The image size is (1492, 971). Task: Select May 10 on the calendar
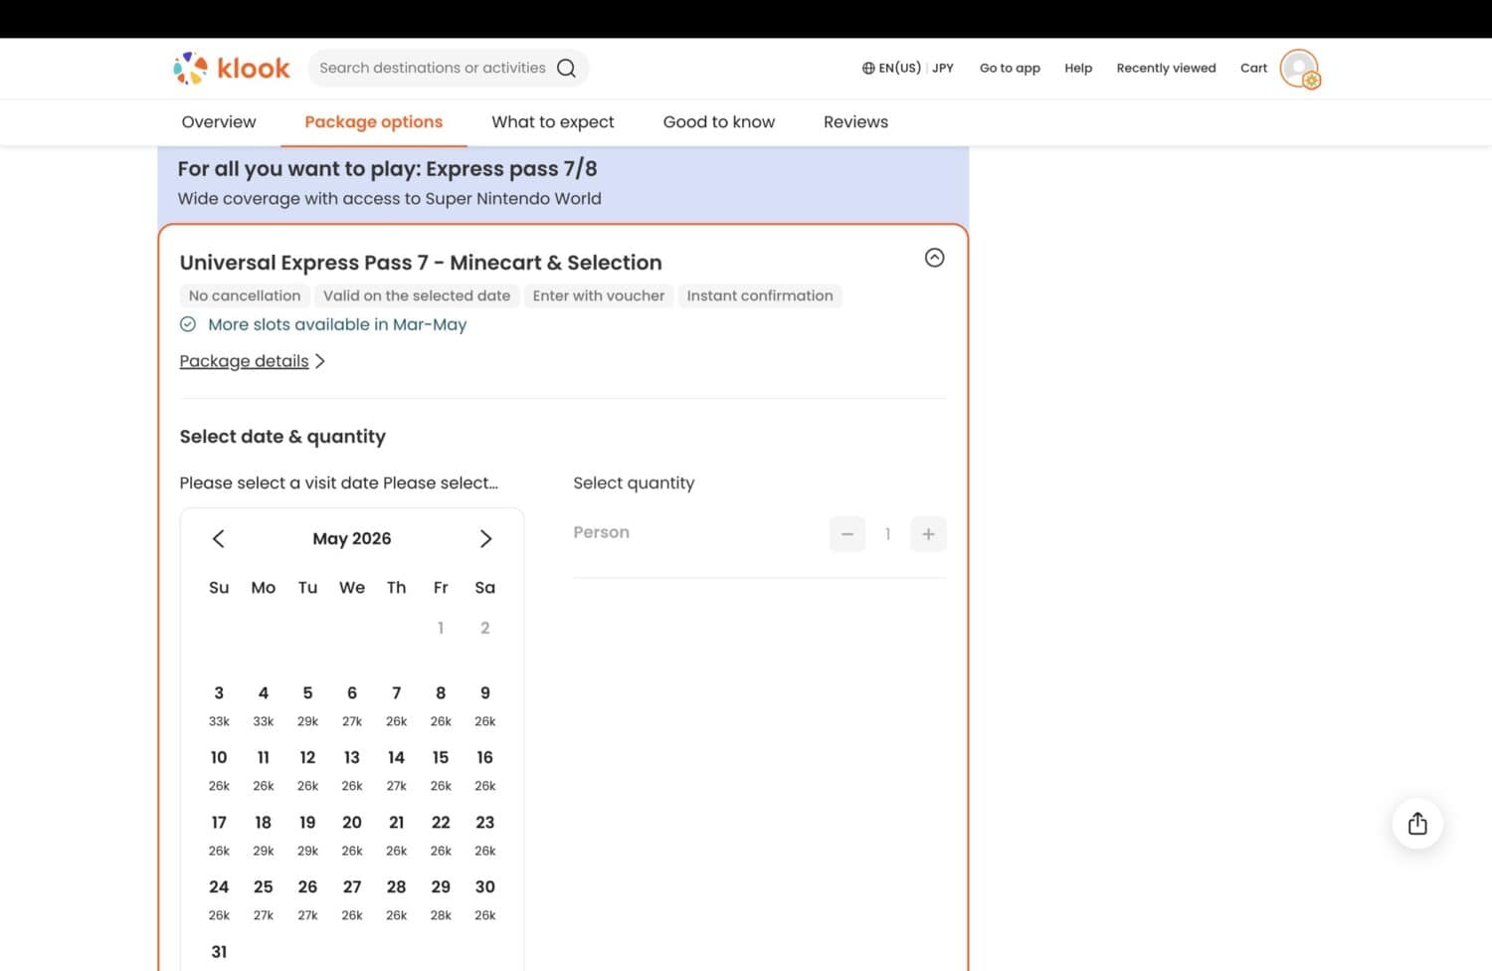[x=219, y=770]
